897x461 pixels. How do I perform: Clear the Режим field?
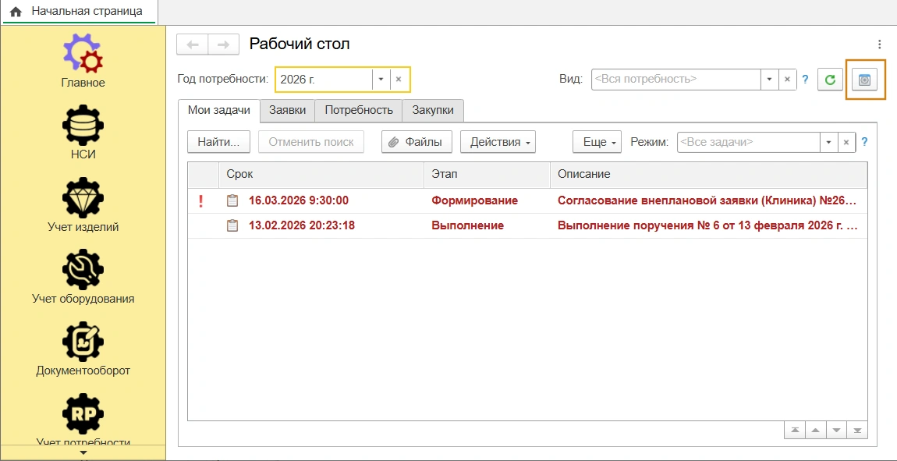click(x=846, y=142)
